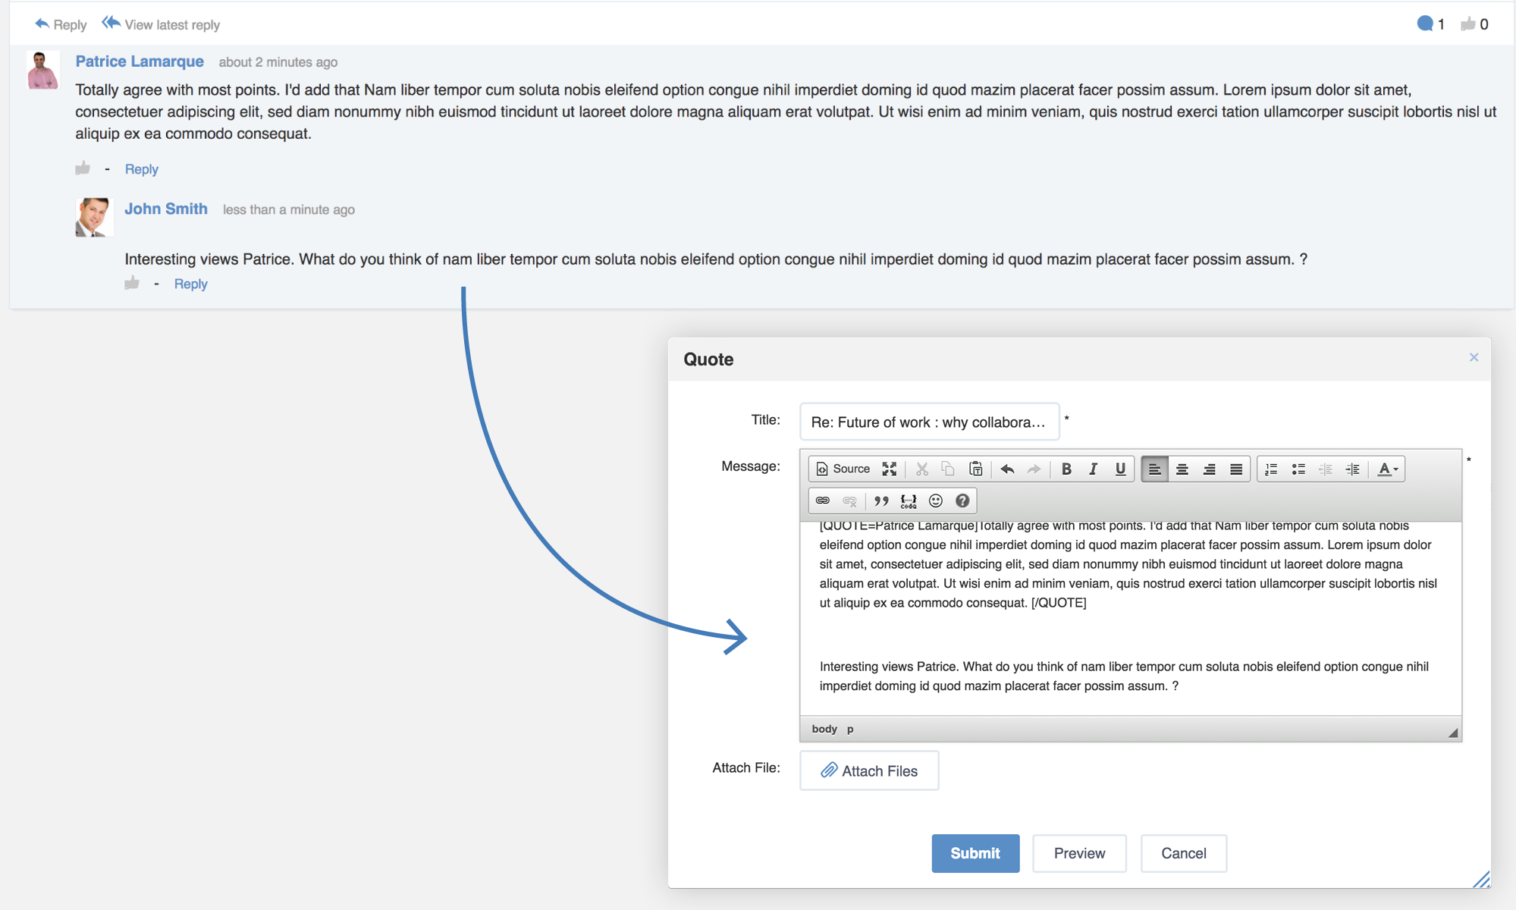
Task: Click Reply link on Patrice's comment
Action: coord(142,169)
